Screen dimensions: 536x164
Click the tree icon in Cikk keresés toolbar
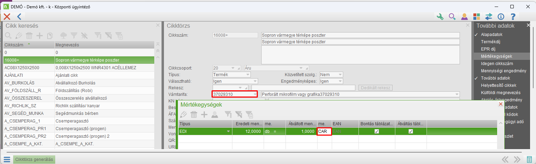coord(63,35)
